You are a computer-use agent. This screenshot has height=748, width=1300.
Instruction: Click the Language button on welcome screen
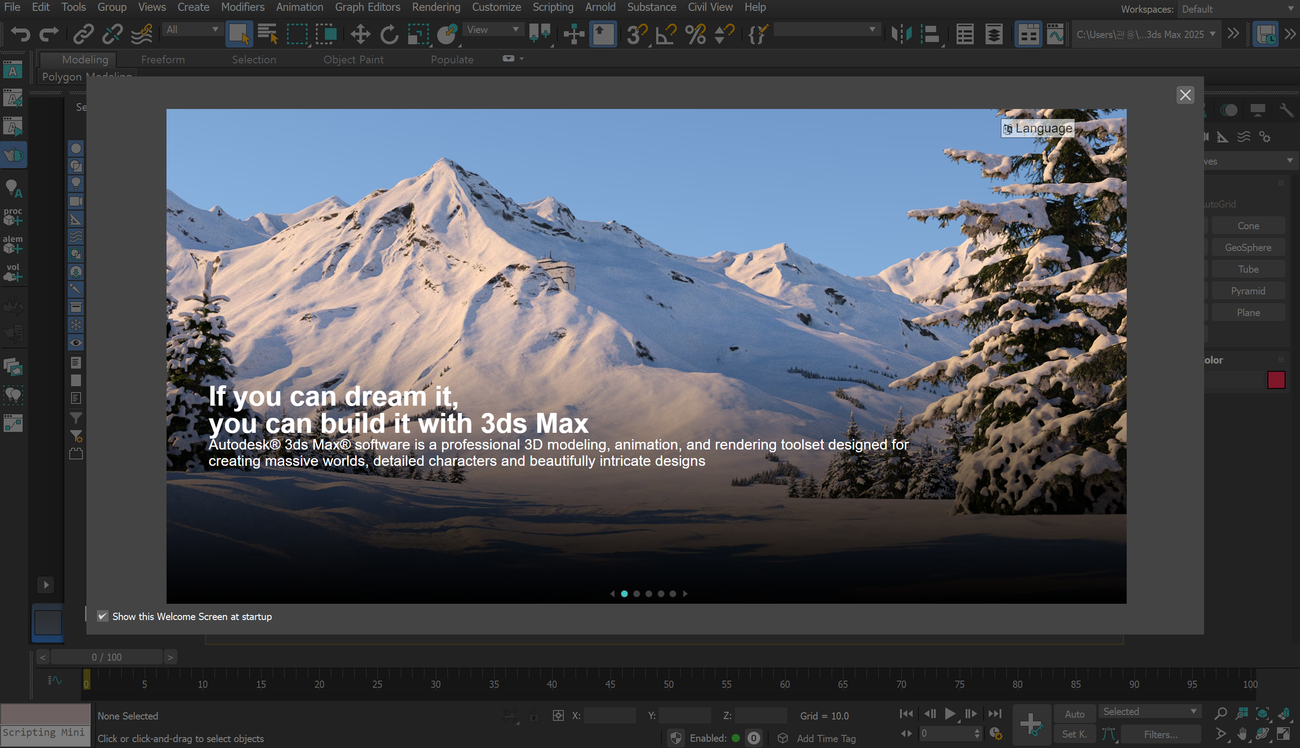click(1038, 128)
